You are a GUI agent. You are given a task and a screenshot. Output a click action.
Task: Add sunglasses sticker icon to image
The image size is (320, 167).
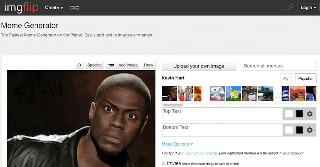(111, 65)
